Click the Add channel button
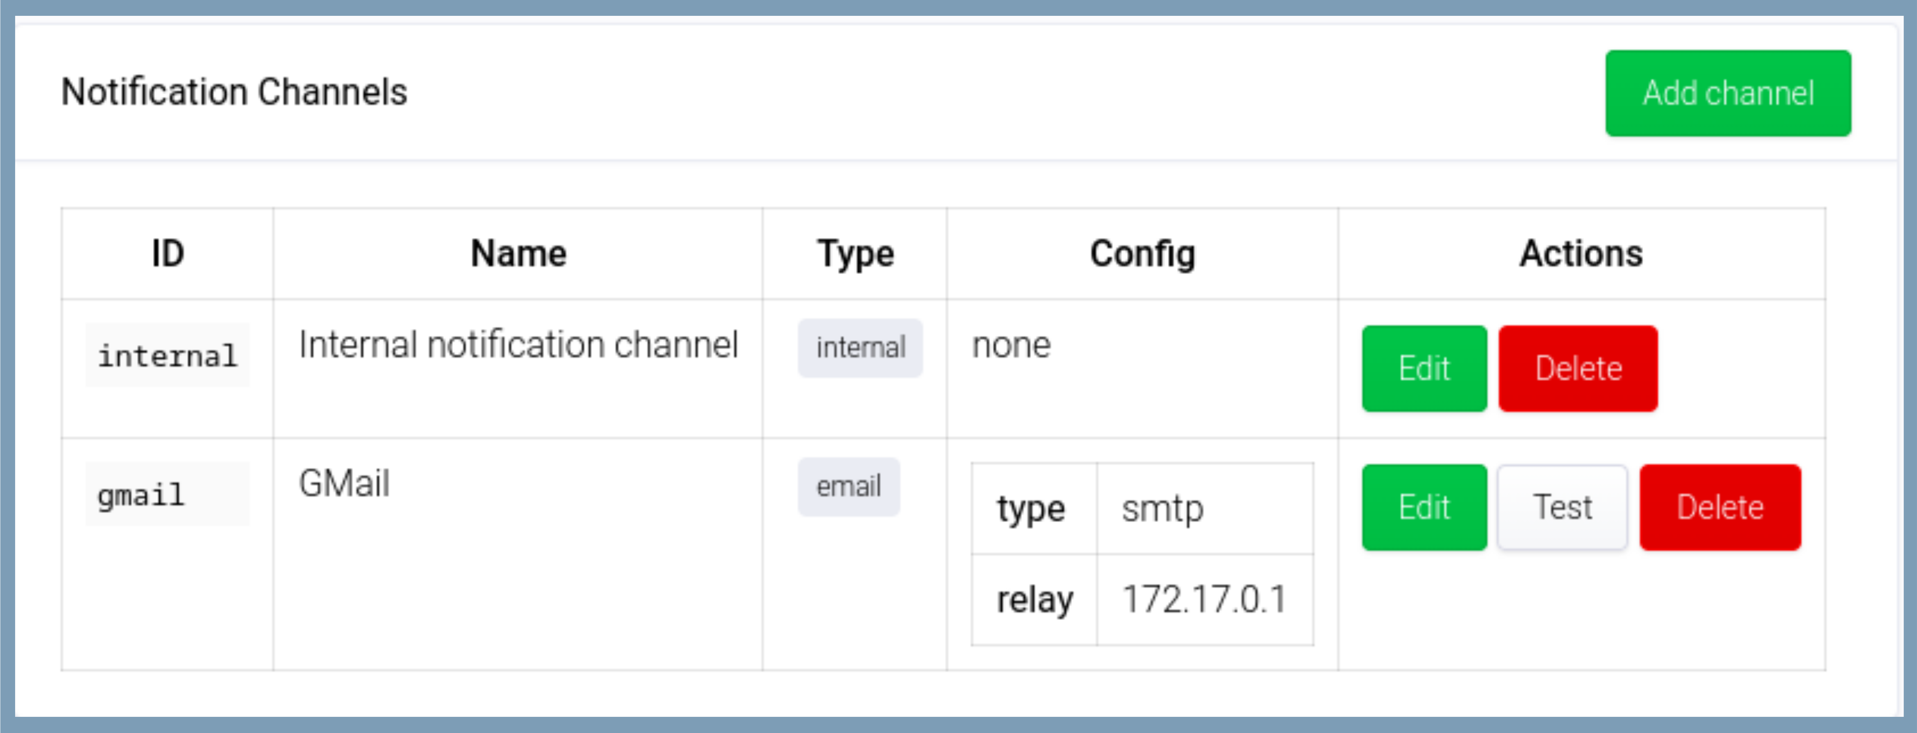 point(1727,93)
